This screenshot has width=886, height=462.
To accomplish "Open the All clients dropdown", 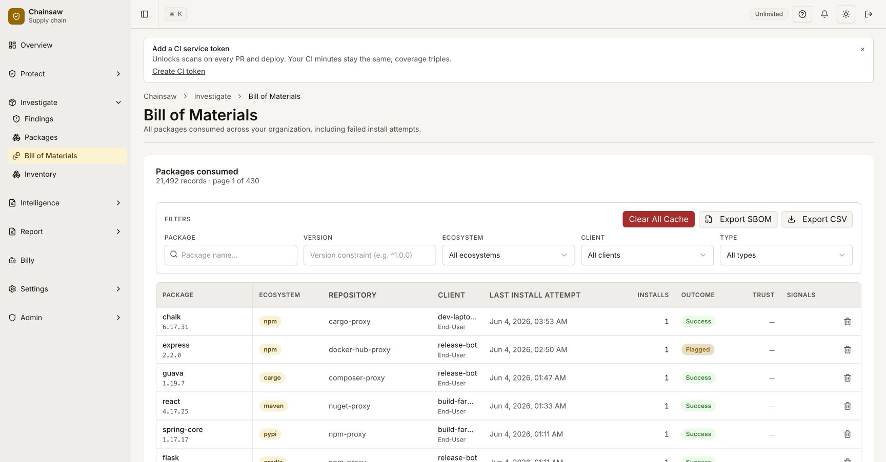I will point(647,255).
